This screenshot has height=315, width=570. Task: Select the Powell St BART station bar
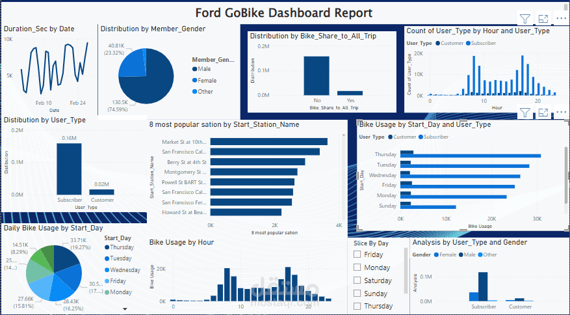(x=252, y=182)
